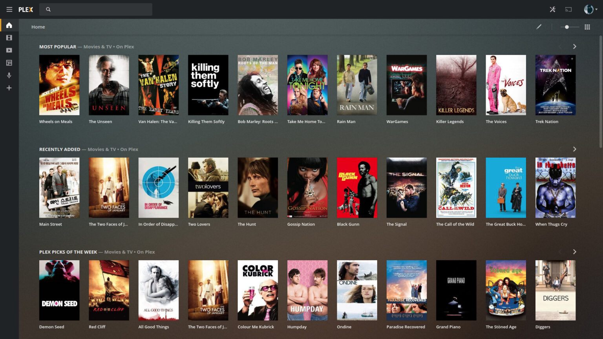Open Plex settings via the tools icon
Viewport: 603px width, 339px height.
553,9
